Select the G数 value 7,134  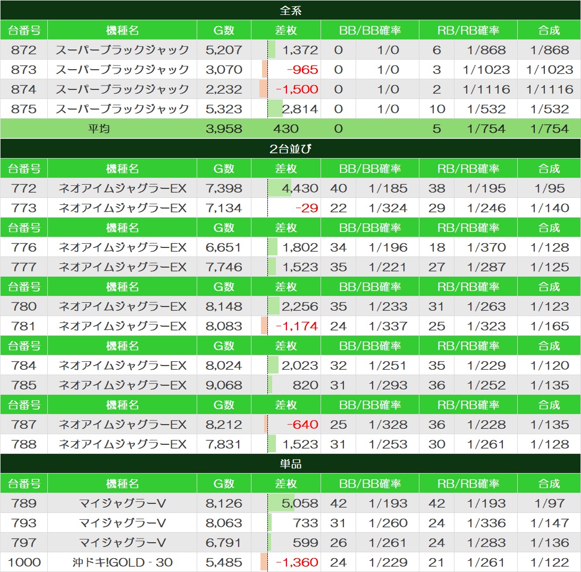224,208
